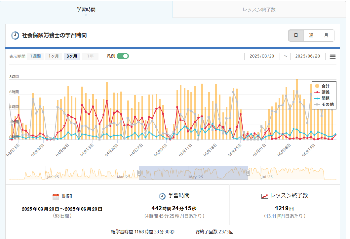The width and height of the screenshot is (350, 239).
Task: Click the (13.11回/1日あたり) text
Action: 285,216
